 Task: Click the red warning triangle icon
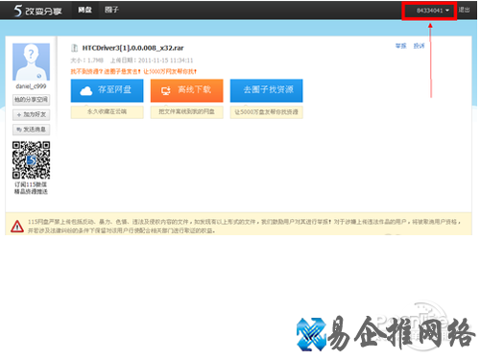[17, 226]
